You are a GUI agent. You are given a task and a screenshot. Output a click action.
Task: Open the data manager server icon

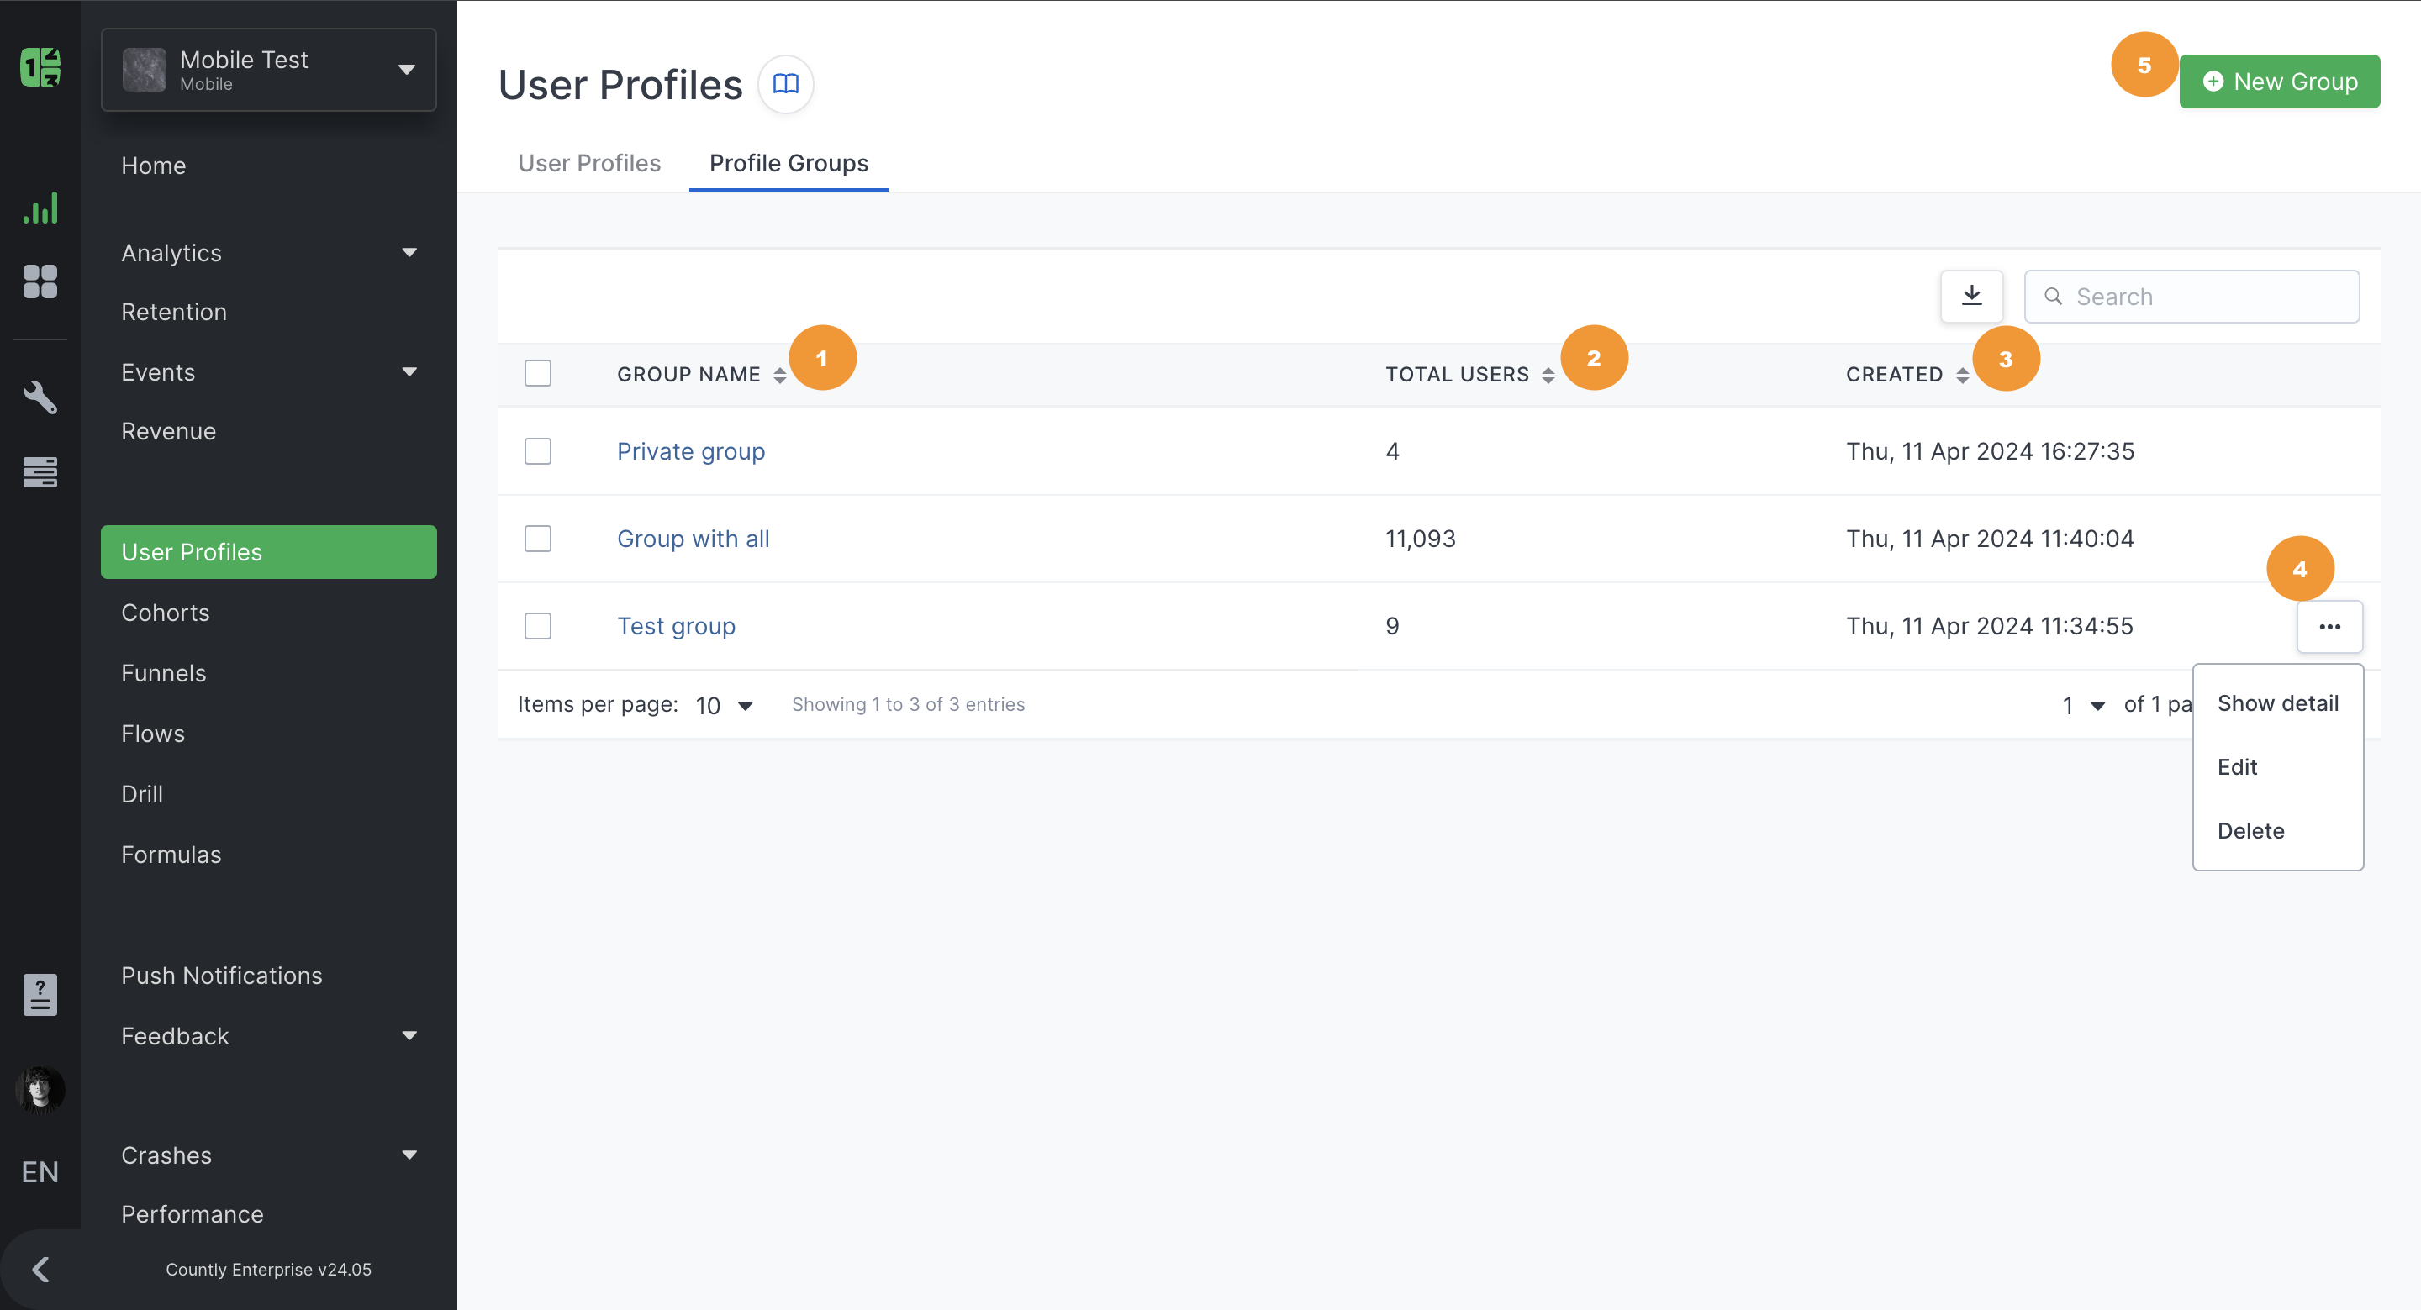[40, 471]
